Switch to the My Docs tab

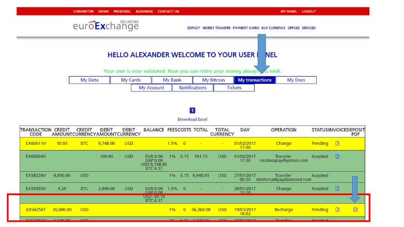click(296, 80)
